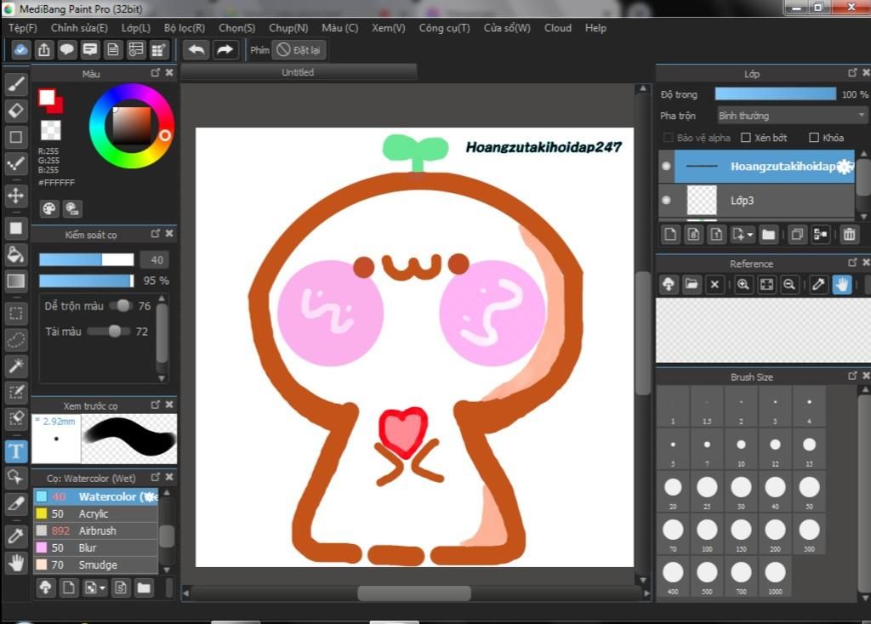Adjust the Dễ trộn màu slider
871x624 pixels.
(119, 306)
